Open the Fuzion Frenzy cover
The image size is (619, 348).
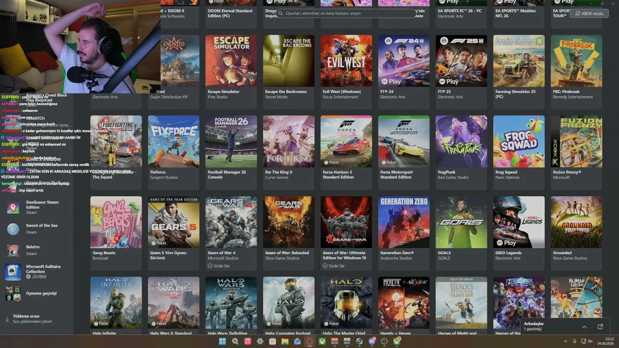click(576, 142)
